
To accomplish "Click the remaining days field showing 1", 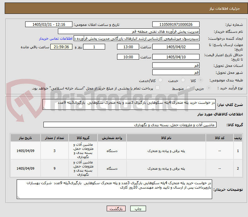I will [94, 47].
